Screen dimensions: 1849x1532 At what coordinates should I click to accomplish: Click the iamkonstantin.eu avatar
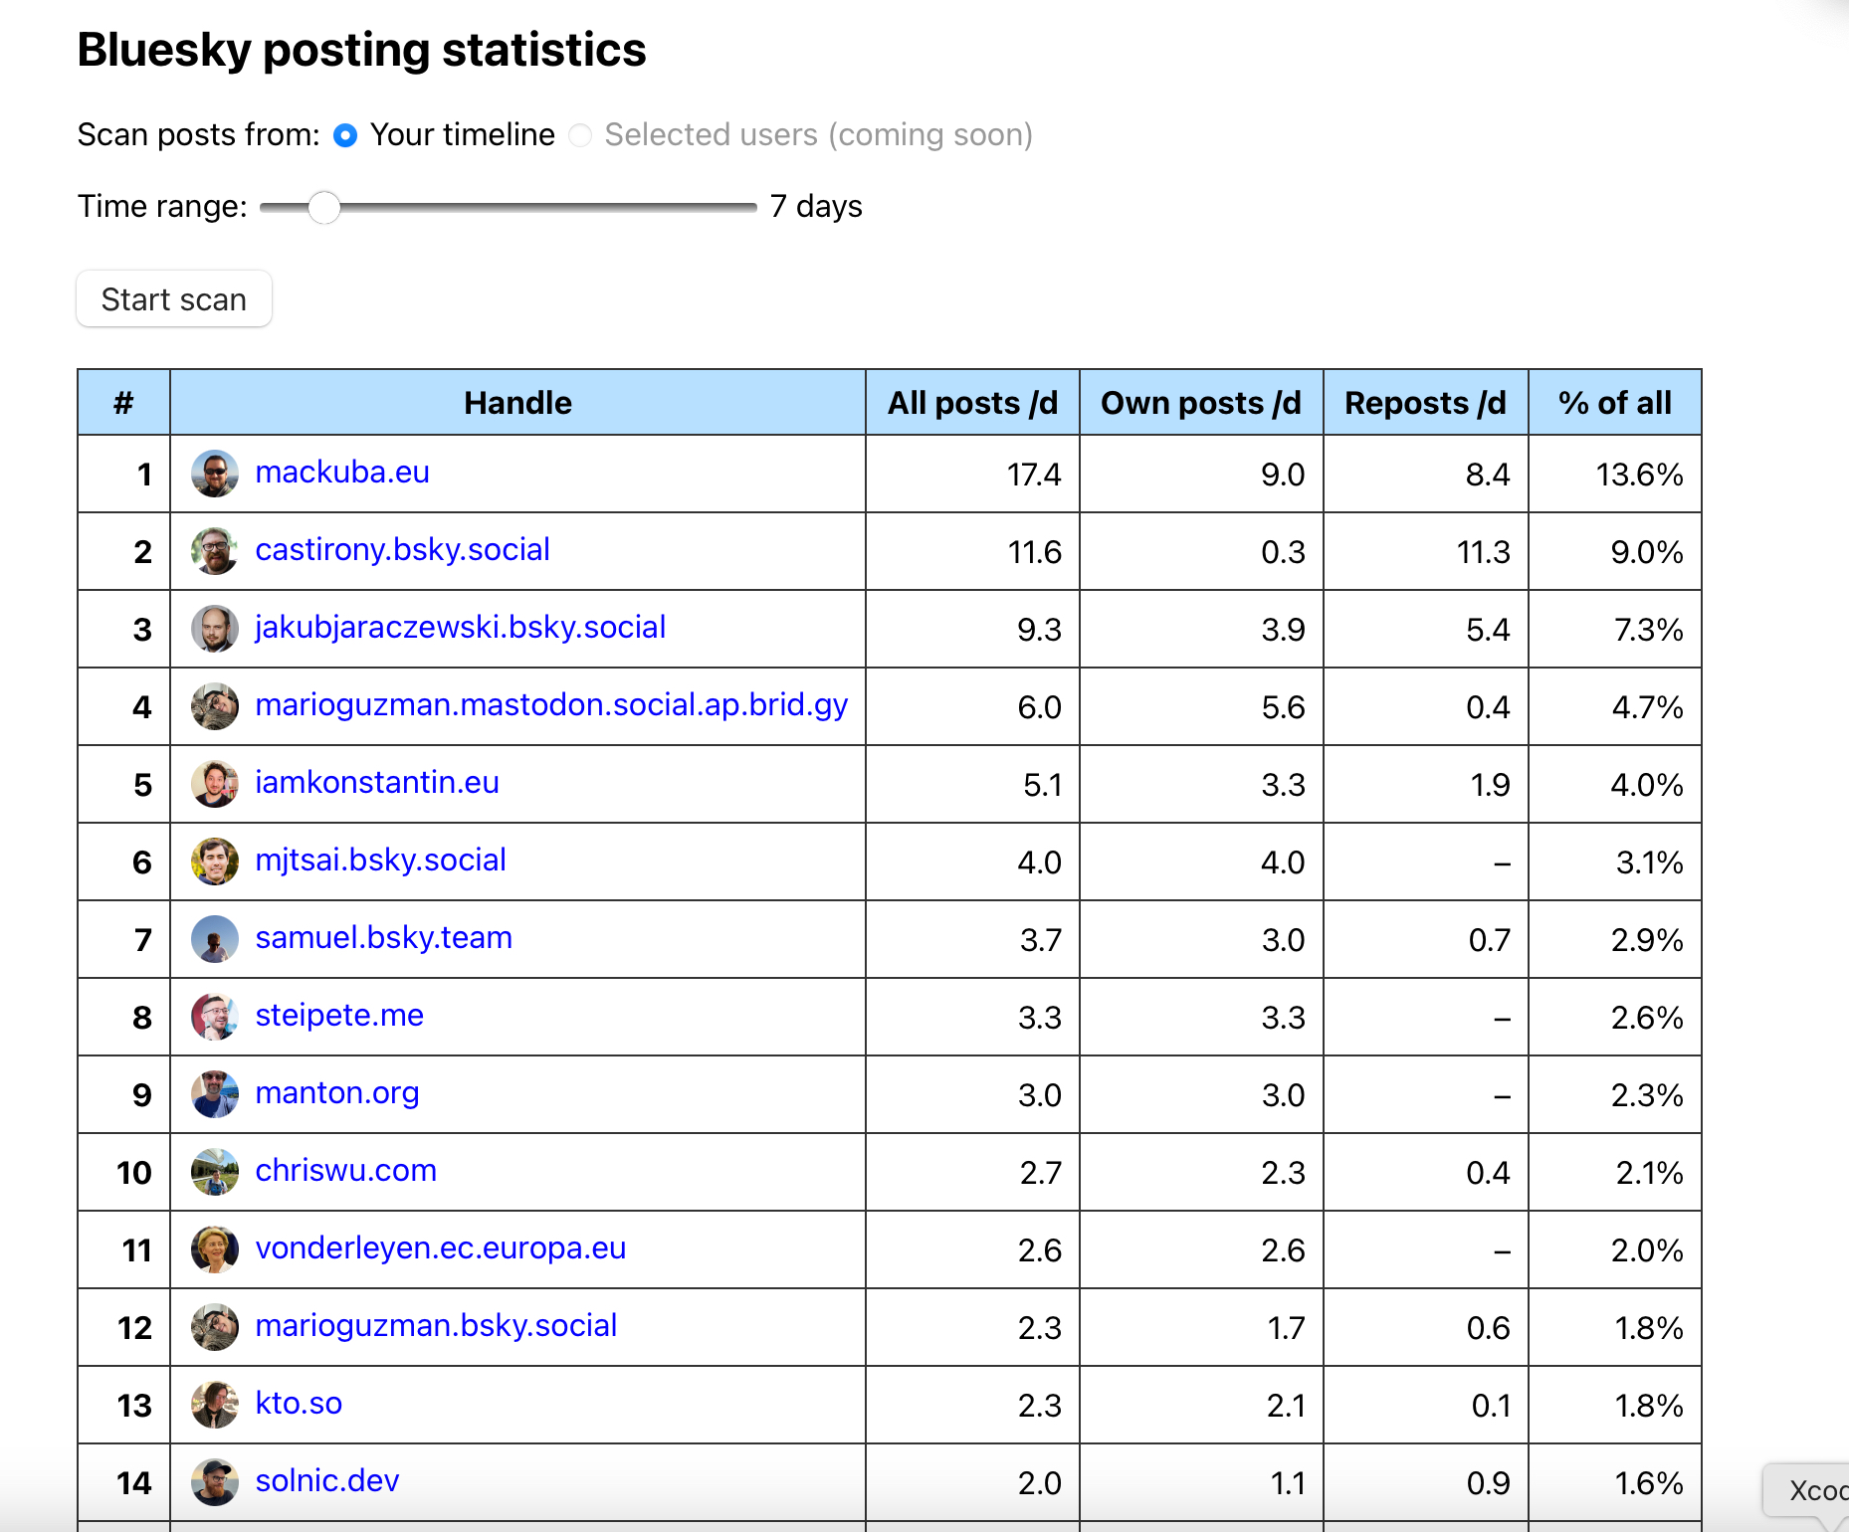click(214, 784)
